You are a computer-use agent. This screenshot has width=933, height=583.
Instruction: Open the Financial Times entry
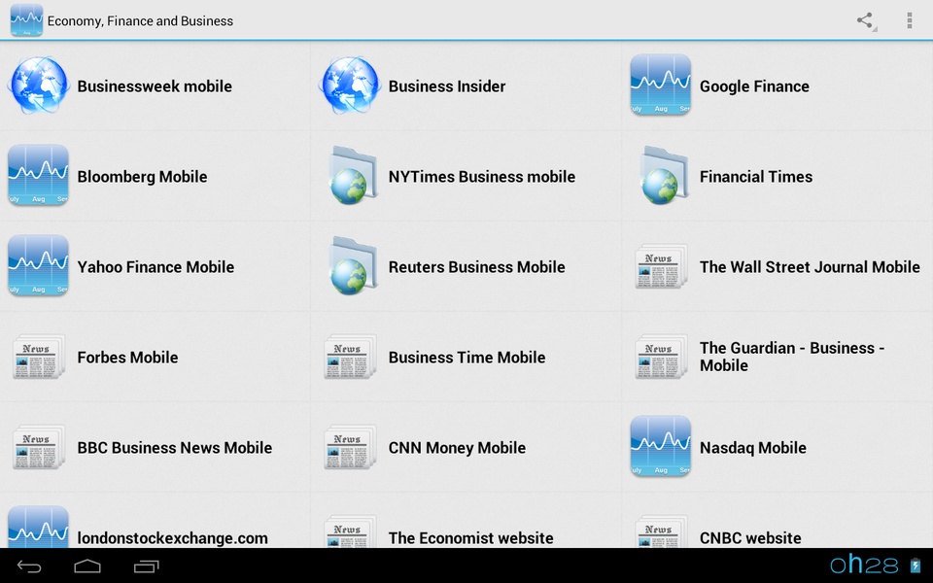pyautogui.click(x=756, y=177)
